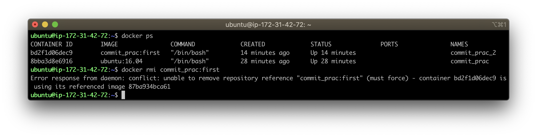
Task: Maximize terminal using the green button
Action: point(55,24)
